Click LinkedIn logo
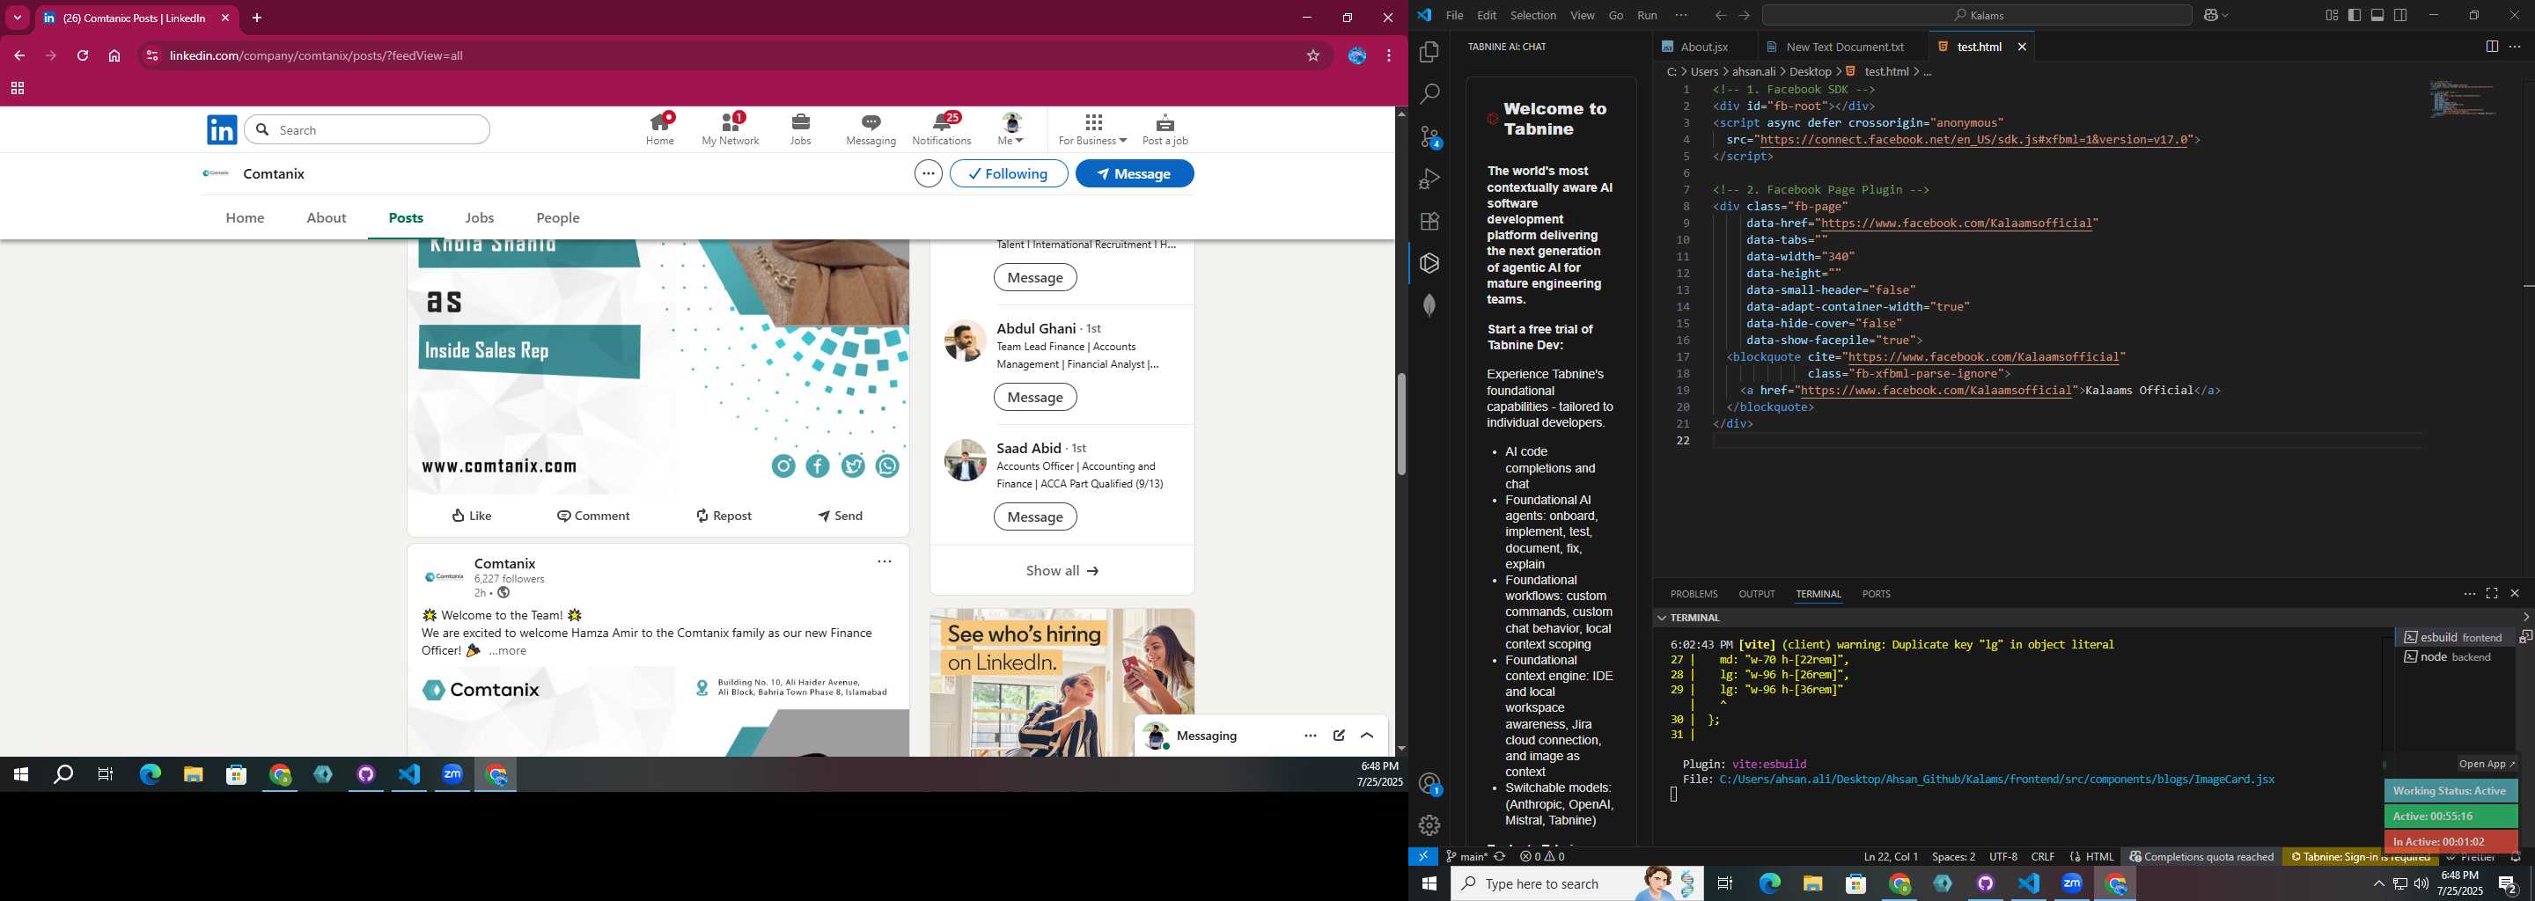Image resolution: width=2535 pixels, height=901 pixels. click(222, 130)
